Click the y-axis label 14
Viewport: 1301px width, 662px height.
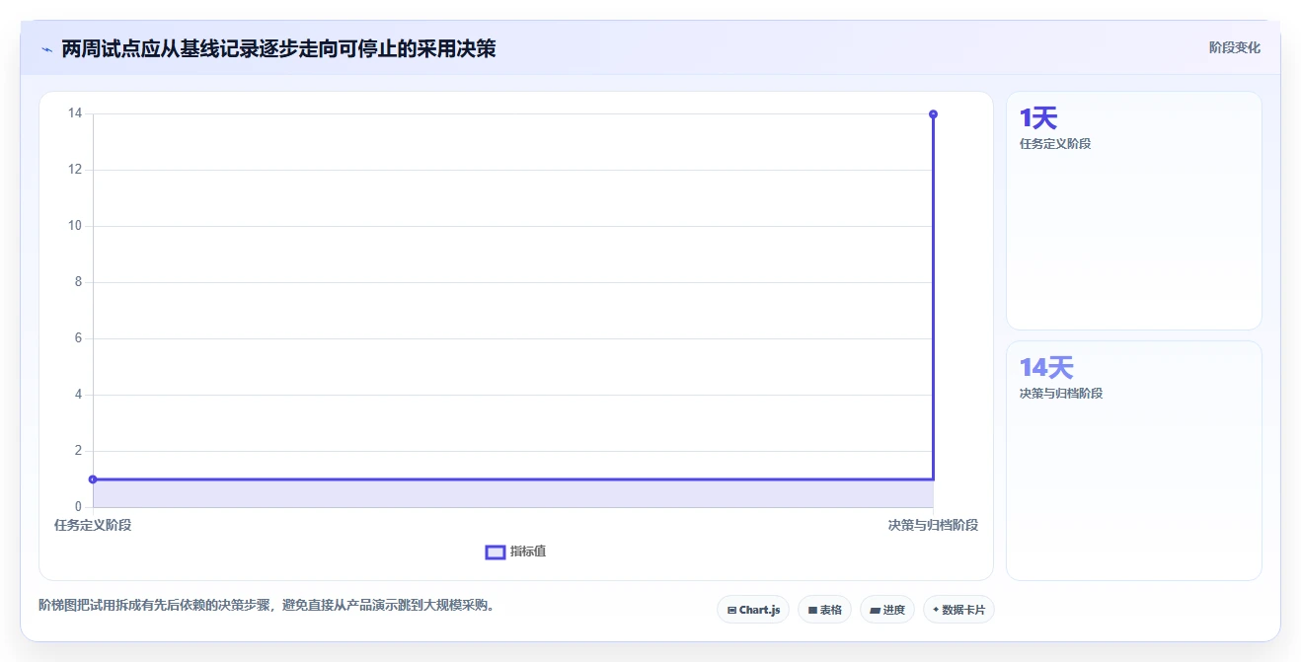75,113
